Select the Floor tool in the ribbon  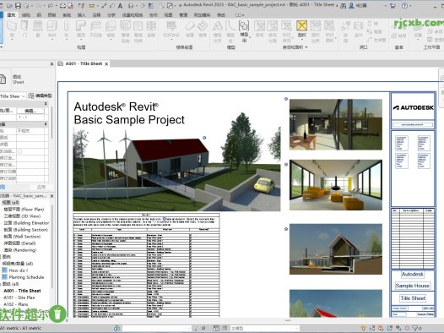[x=111, y=30]
